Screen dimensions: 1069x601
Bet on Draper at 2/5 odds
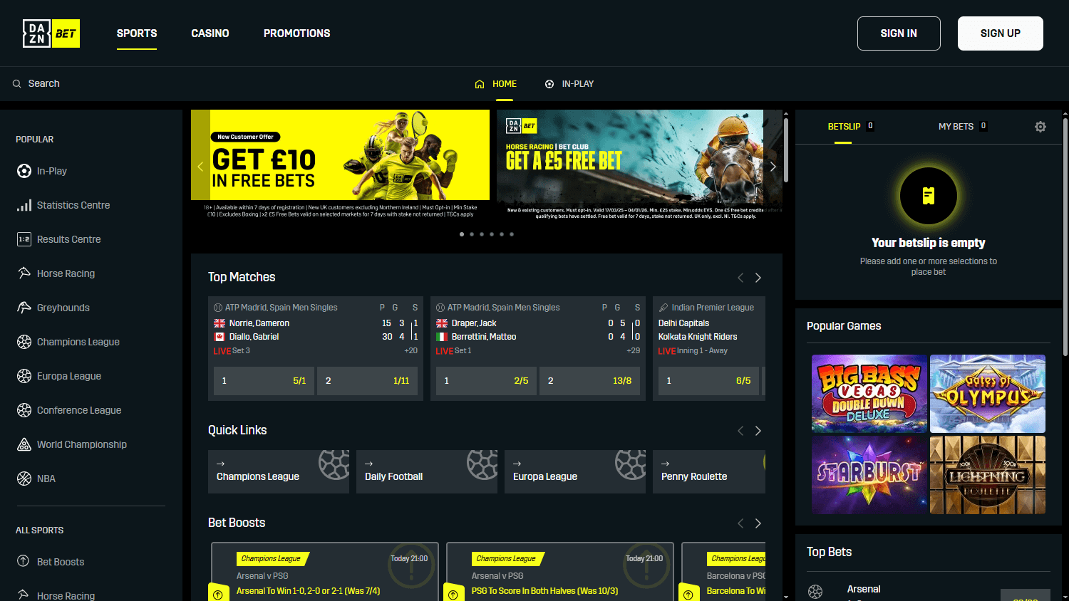tap(486, 381)
